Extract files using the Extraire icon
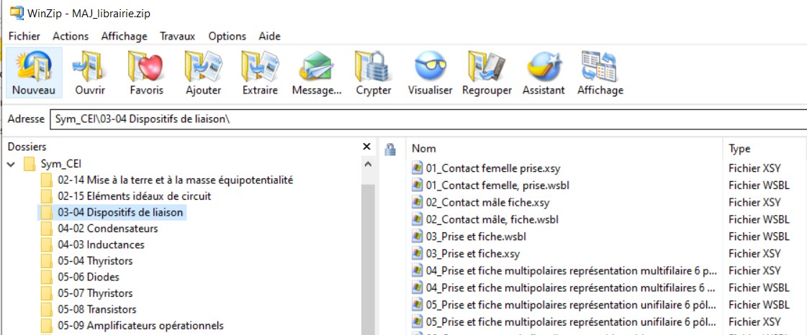Screen dimensions: 807x335 (x=260, y=73)
